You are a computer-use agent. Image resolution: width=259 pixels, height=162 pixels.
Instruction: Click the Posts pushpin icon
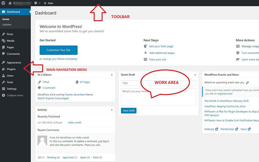tap(4, 34)
